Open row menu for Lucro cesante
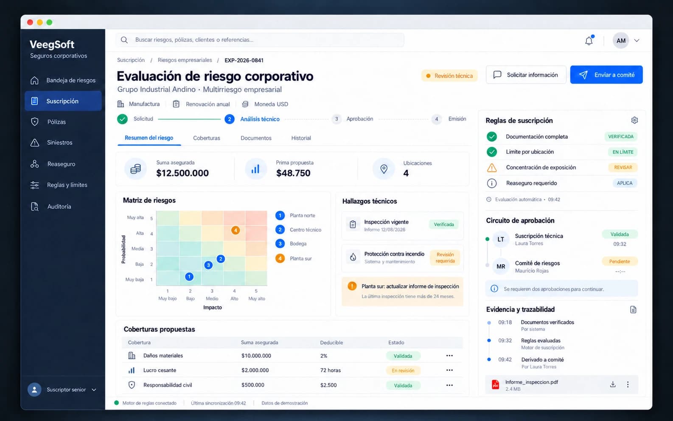Screen dimensions: 673x421 449,370
